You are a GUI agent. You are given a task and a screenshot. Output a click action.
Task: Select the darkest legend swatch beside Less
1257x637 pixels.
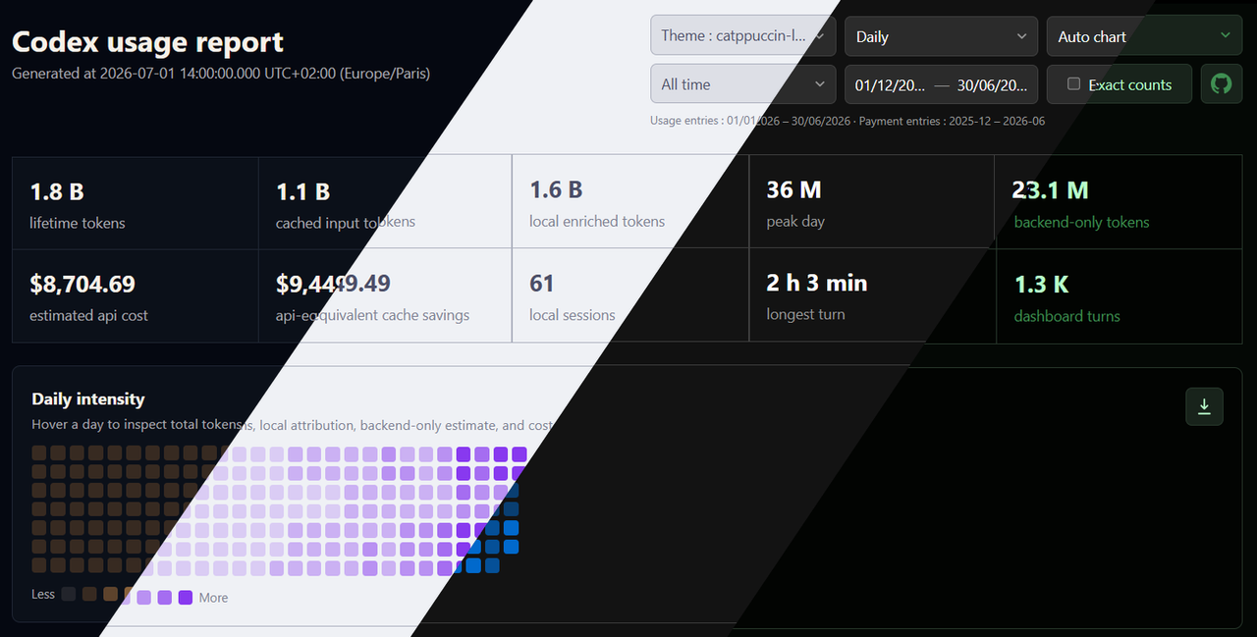68,594
